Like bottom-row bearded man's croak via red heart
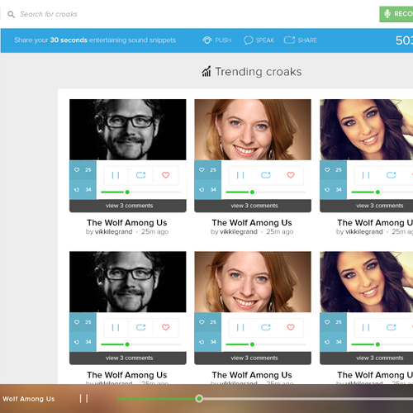Screen dimensions: 413x413 click(x=166, y=327)
